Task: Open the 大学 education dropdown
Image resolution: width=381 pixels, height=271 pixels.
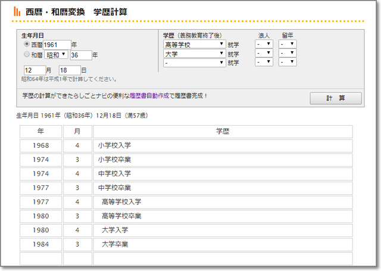Action: click(193, 54)
